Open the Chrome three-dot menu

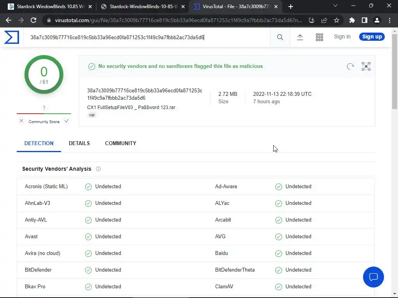pyautogui.click(x=389, y=20)
